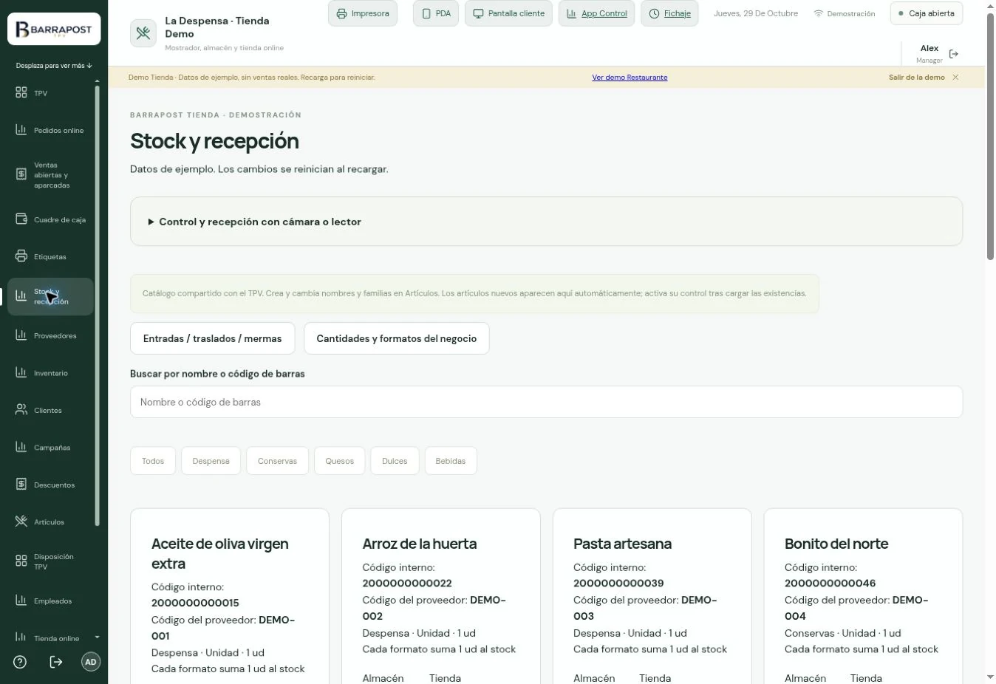Click the logout arrow beside Alex

(x=954, y=54)
